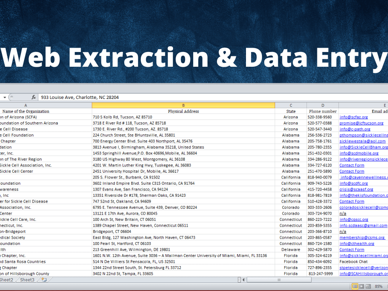Open the info@scdfc.org email link
The image size is (388, 291).
click(353, 184)
